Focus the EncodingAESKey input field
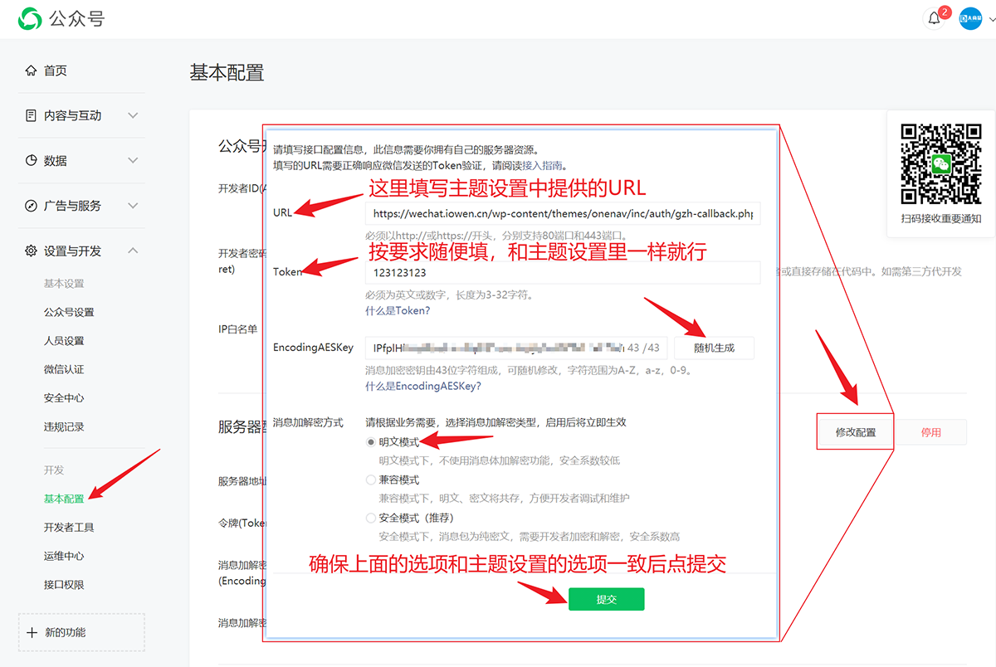996x667 pixels. [516, 348]
